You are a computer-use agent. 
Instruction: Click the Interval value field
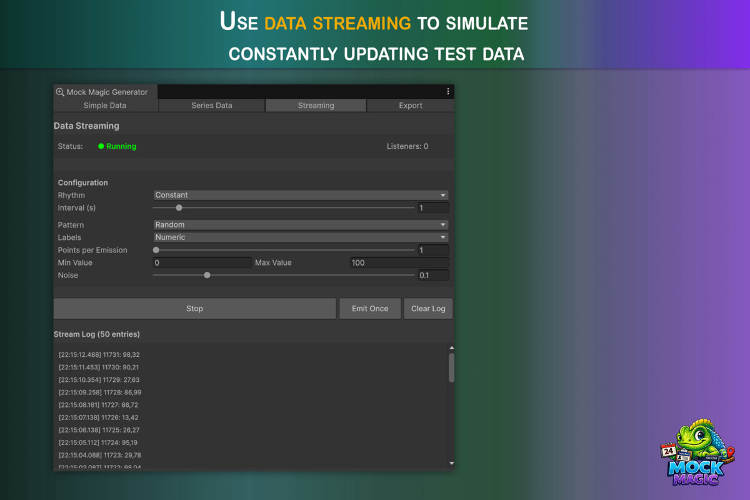pyautogui.click(x=433, y=207)
